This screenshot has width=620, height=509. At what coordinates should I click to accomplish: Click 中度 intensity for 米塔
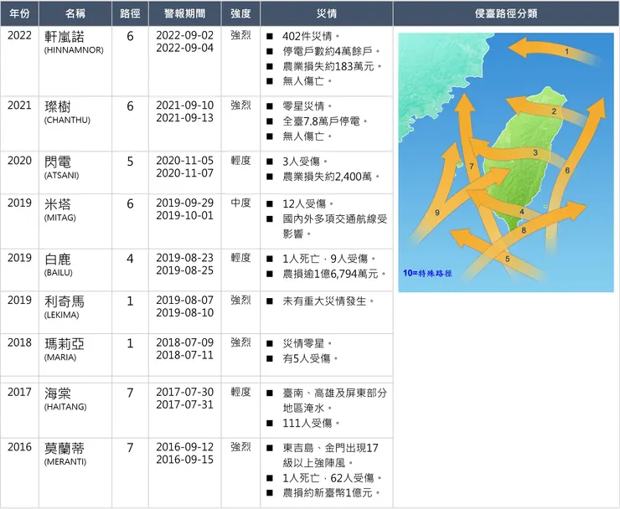pos(240,203)
